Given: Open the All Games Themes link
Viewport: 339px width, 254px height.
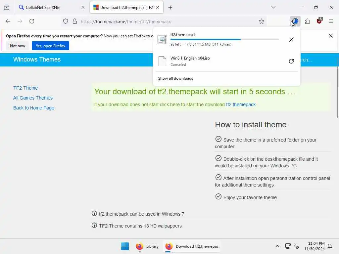Looking at the screenshot, I should [x=33, y=98].
